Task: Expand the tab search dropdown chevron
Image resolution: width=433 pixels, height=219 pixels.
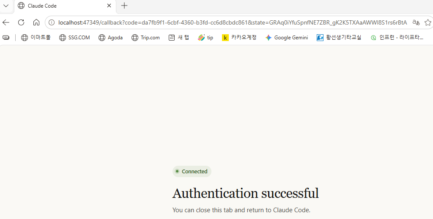Action: (6, 5)
